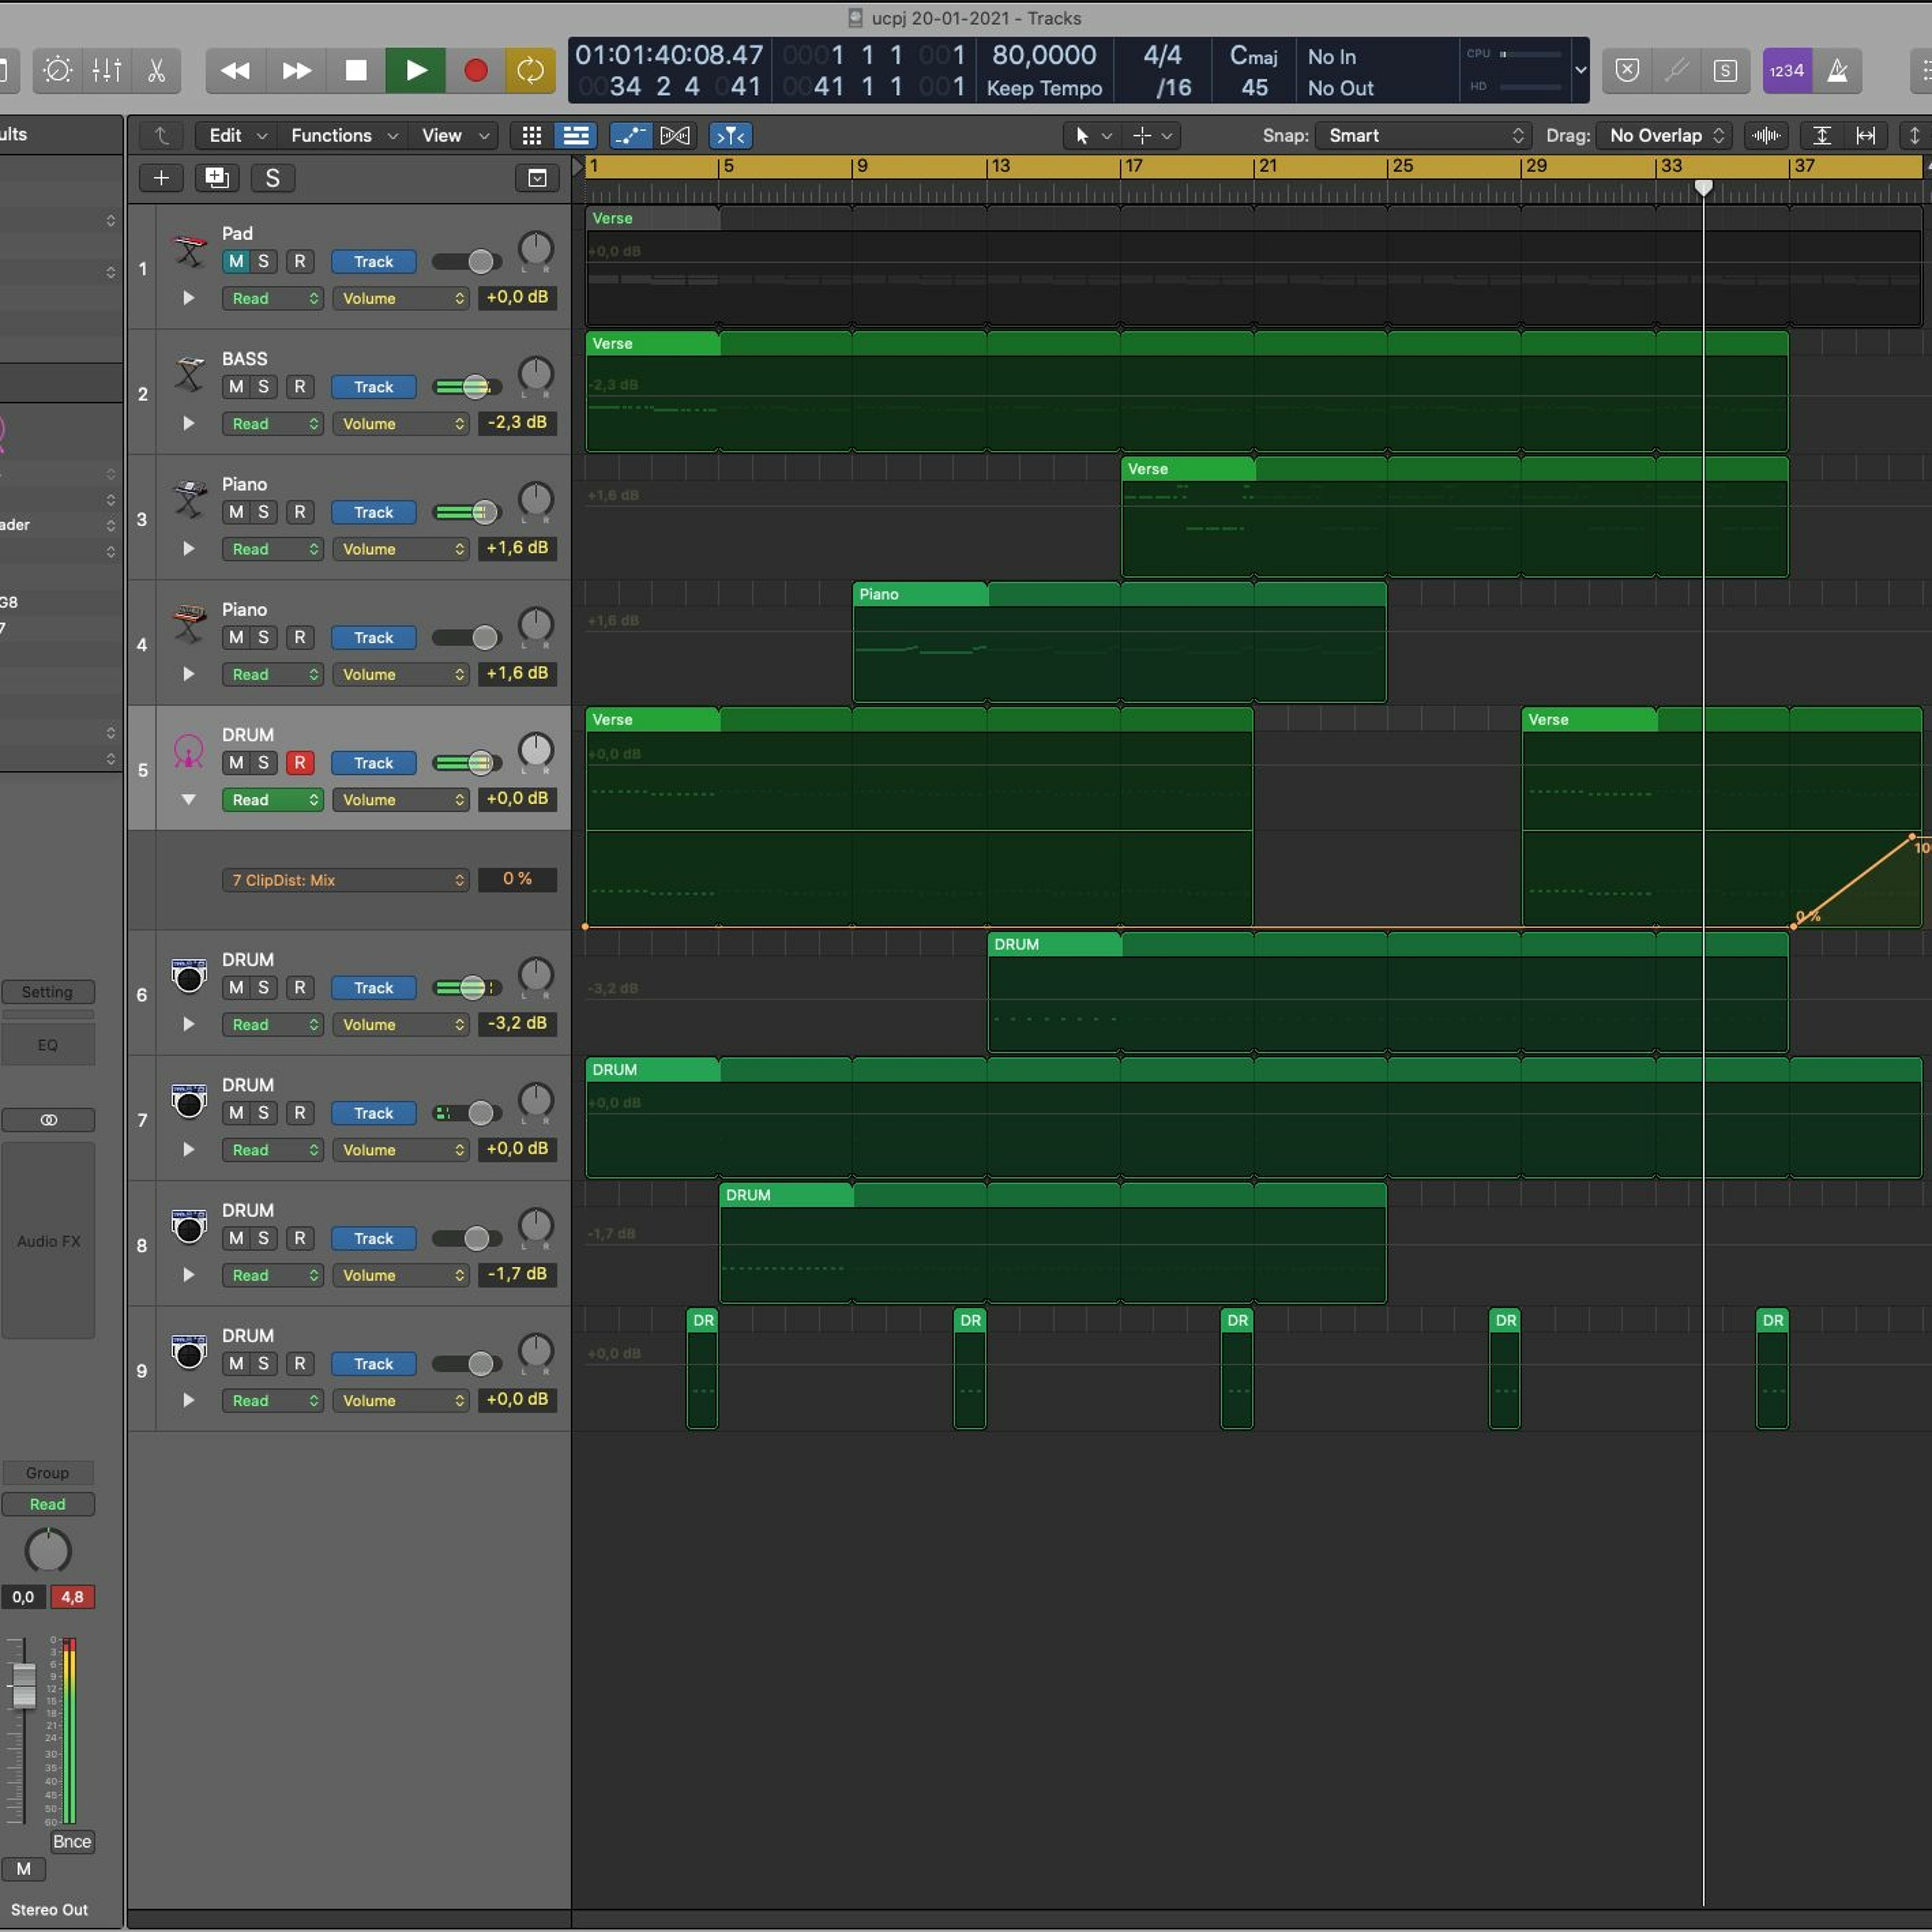Open the Mixer via sliders icon
The image size is (1932, 1932).
[x=107, y=71]
